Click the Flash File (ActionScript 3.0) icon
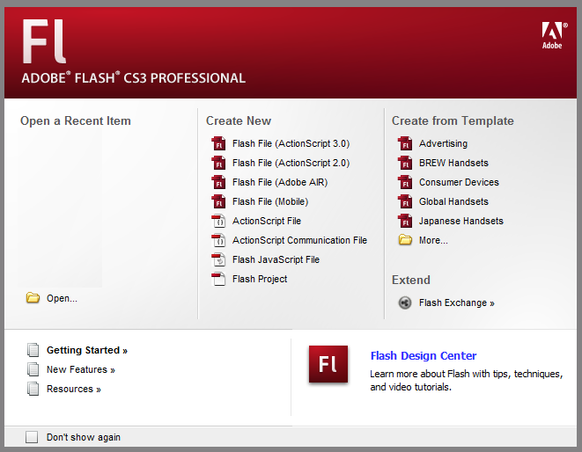Viewport: 582px width, 452px height. 218,143
